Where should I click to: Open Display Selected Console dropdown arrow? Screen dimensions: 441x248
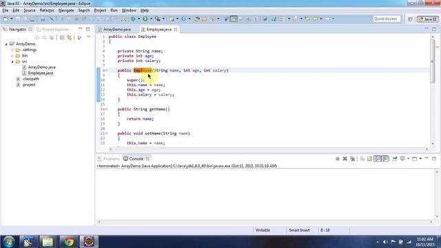coord(408,159)
